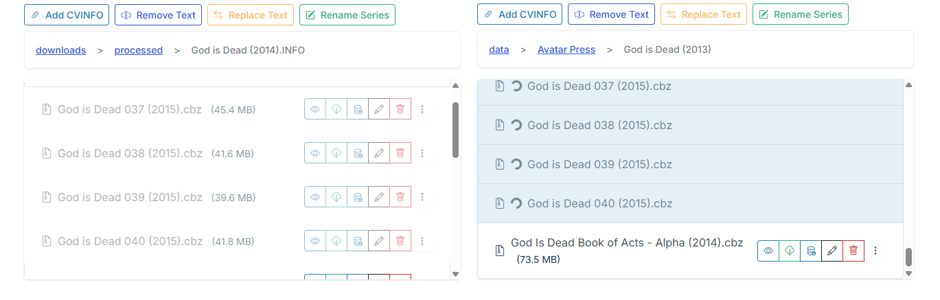Click Add CVINFO button in left panel
This screenshot has height=300, width=940.
[67, 14]
